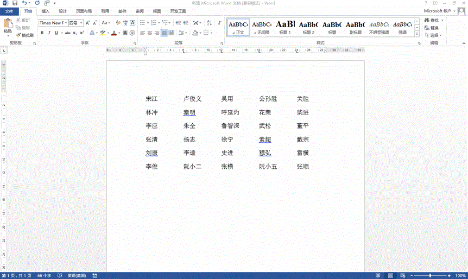This screenshot has height=279, width=468.
Task: Click the name 鲁智深 in the document
Action: pyautogui.click(x=230, y=126)
